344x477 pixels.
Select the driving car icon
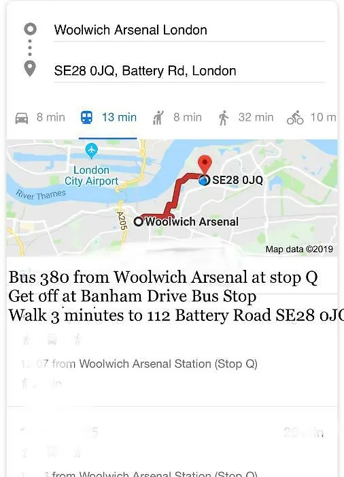point(22,118)
